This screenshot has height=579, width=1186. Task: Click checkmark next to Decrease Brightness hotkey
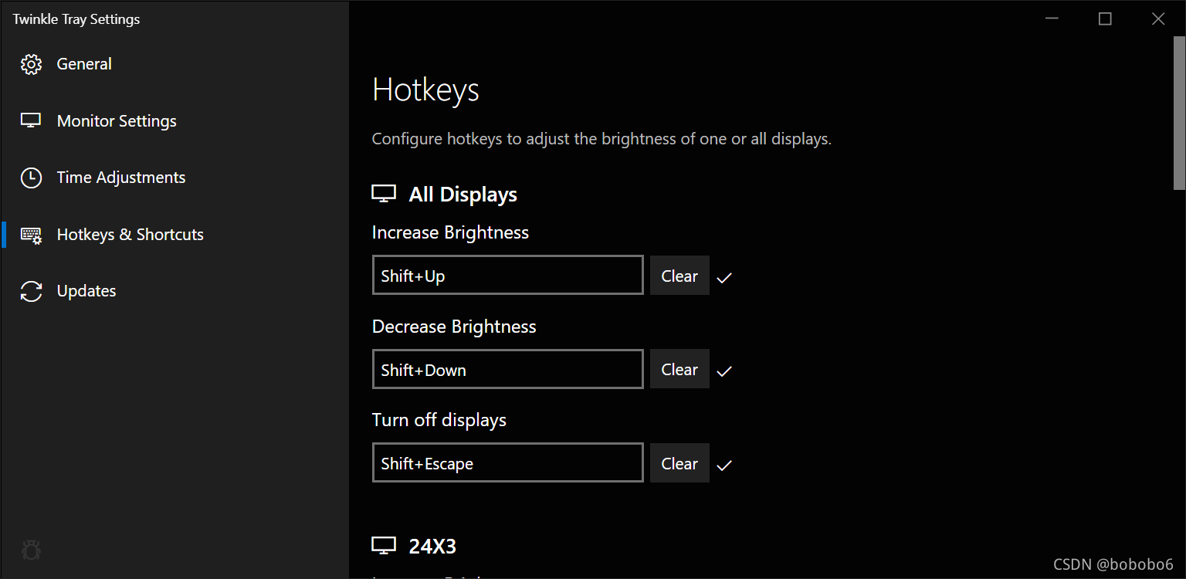tap(723, 371)
